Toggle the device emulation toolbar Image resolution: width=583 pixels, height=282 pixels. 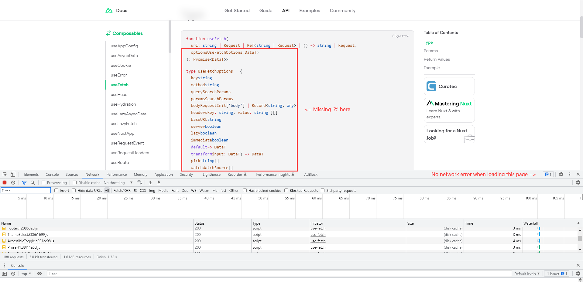click(12, 174)
